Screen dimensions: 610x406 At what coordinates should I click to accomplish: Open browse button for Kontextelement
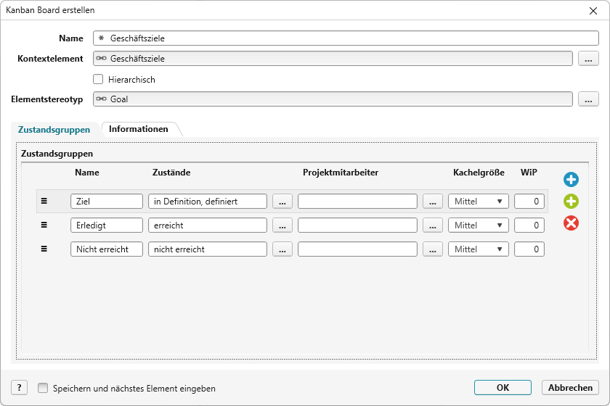pyautogui.click(x=588, y=59)
